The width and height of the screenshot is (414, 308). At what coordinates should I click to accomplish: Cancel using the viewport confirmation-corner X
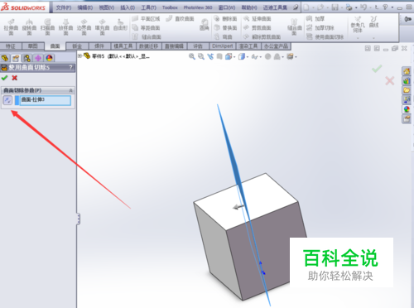pyautogui.click(x=390, y=81)
